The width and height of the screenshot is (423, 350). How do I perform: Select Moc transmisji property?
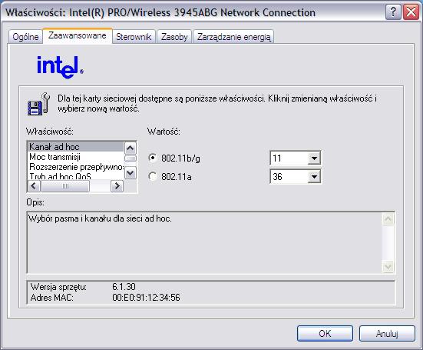[x=76, y=157]
